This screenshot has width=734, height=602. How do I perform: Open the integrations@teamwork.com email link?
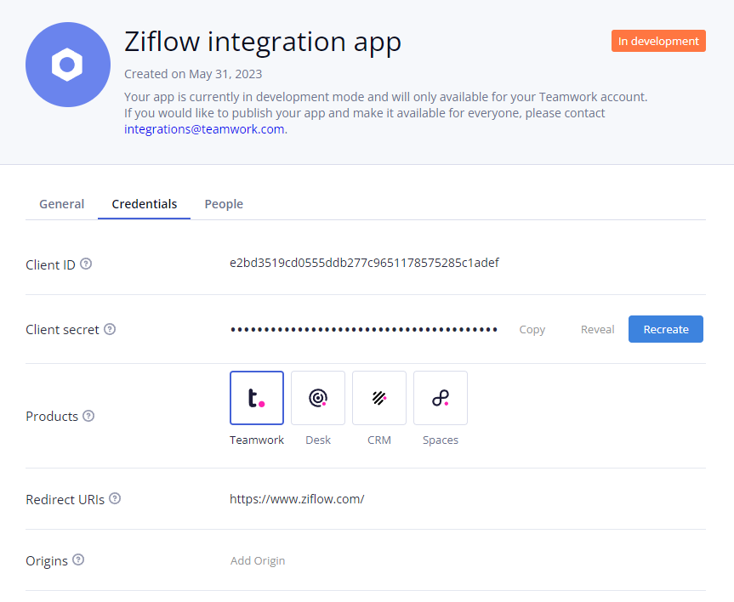[x=204, y=129]
